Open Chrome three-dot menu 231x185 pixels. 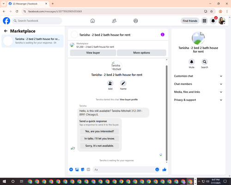pyautogui.click(x=227, y=12)
